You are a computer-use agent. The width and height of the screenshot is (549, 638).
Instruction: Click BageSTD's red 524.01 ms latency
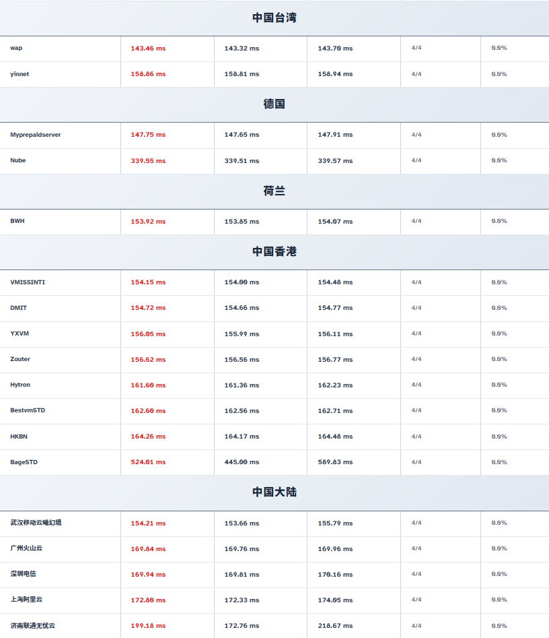coord(148,462)
